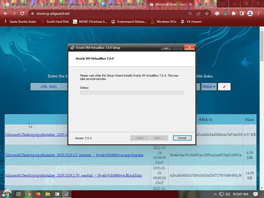Switch to the Santa Claus and Christmas tab
The image size is (264, 198).
pyautogui.click(x=74, y=4)
